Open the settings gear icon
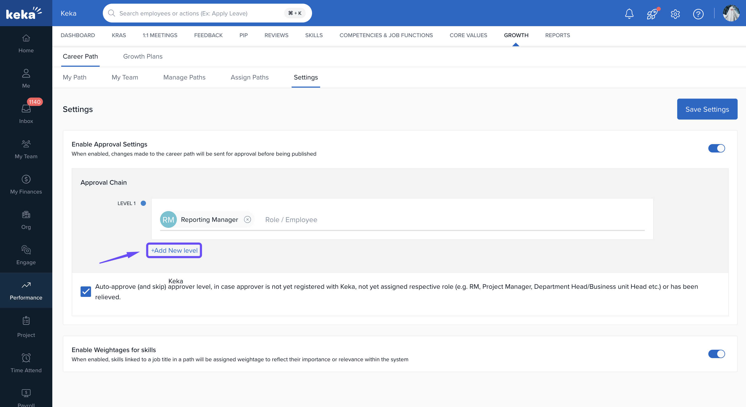This screenshot has height=407, width=746. pyautogui.click(x=675, y=14)
